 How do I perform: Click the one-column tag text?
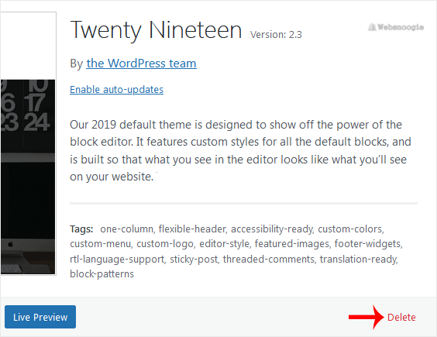[x=127, y=229]
